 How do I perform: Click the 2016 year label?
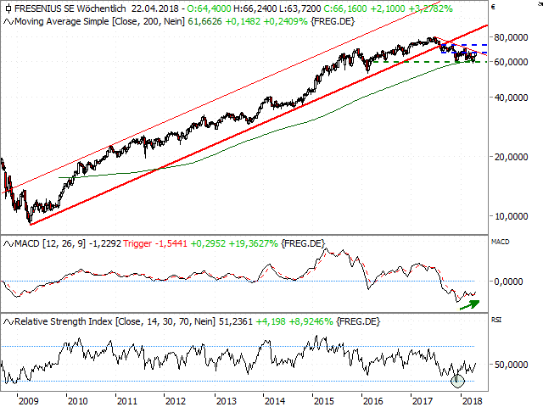[x=373, y=401]
